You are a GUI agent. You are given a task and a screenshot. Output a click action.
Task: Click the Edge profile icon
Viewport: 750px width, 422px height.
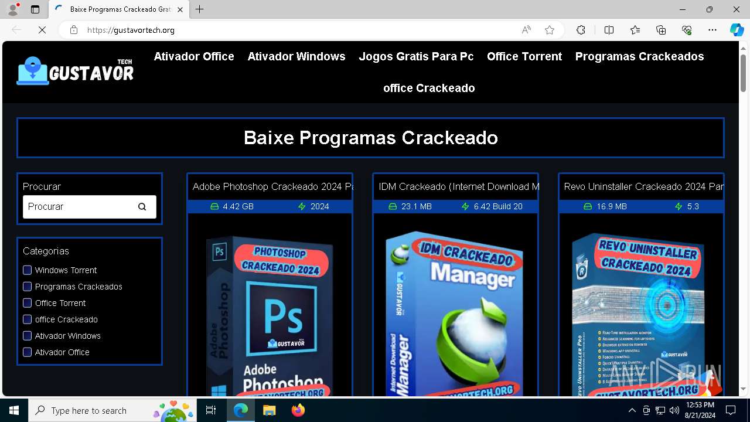(13, 9)
